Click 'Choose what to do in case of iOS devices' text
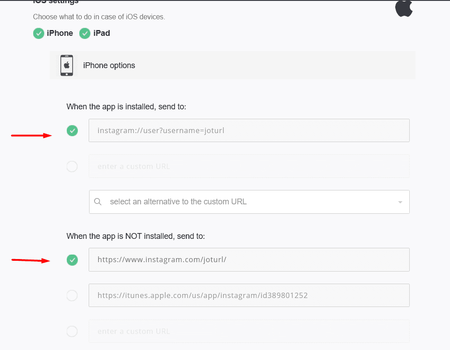Image resolution: width=450 pixels, height=350 pixels. (99, 17)
